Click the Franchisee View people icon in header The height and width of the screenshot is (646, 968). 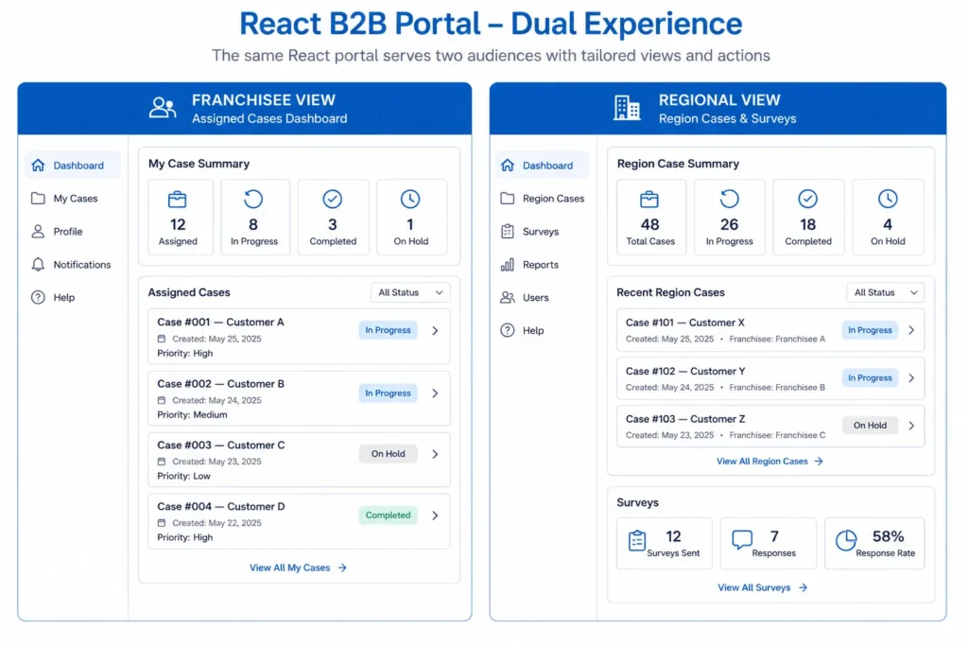pyautogui.click(x=163, y=108)
